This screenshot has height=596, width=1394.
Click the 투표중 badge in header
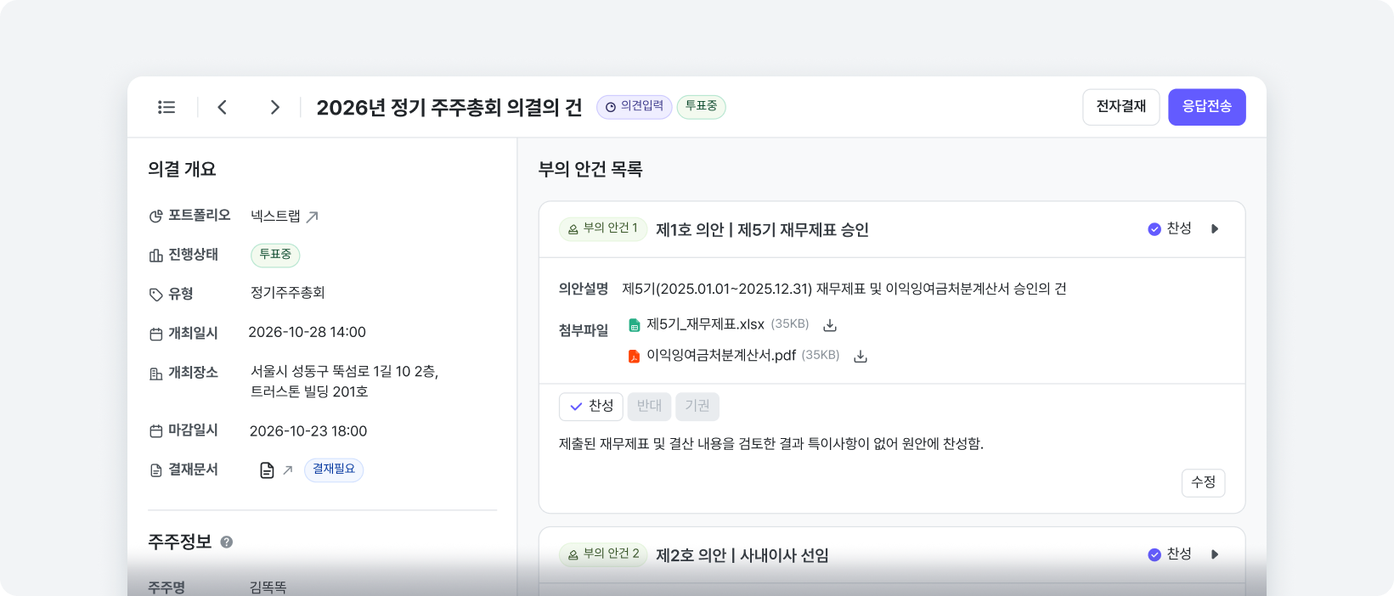tap(701, 107)
